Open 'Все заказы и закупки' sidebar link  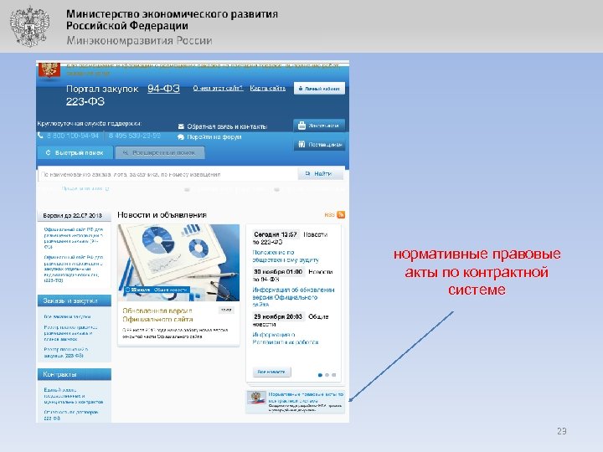[x=67, y=316]
